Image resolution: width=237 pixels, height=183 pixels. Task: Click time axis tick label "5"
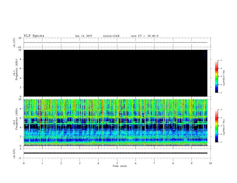point(117,163)
